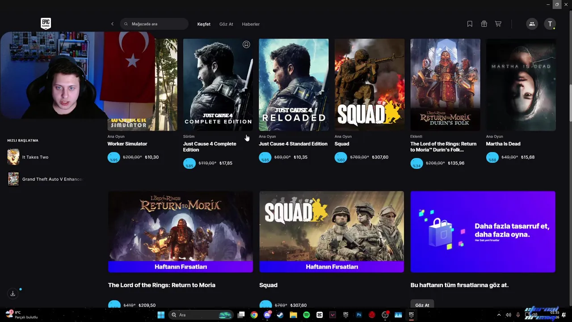
Task: Click the Worker Simulator title link
Action: tap(127, 144)
